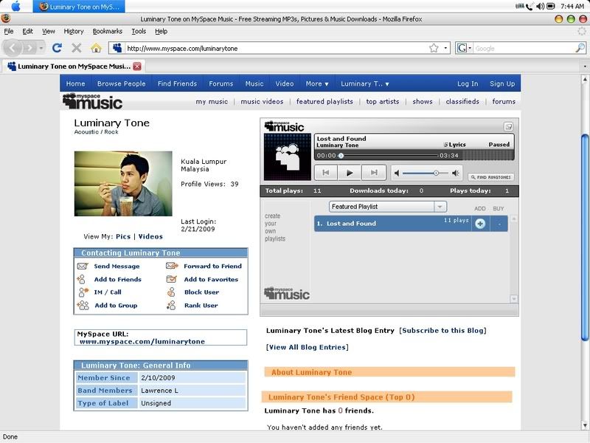Open the Tools menu
This screenshot has width=590, height=443.
click(139, 31)
